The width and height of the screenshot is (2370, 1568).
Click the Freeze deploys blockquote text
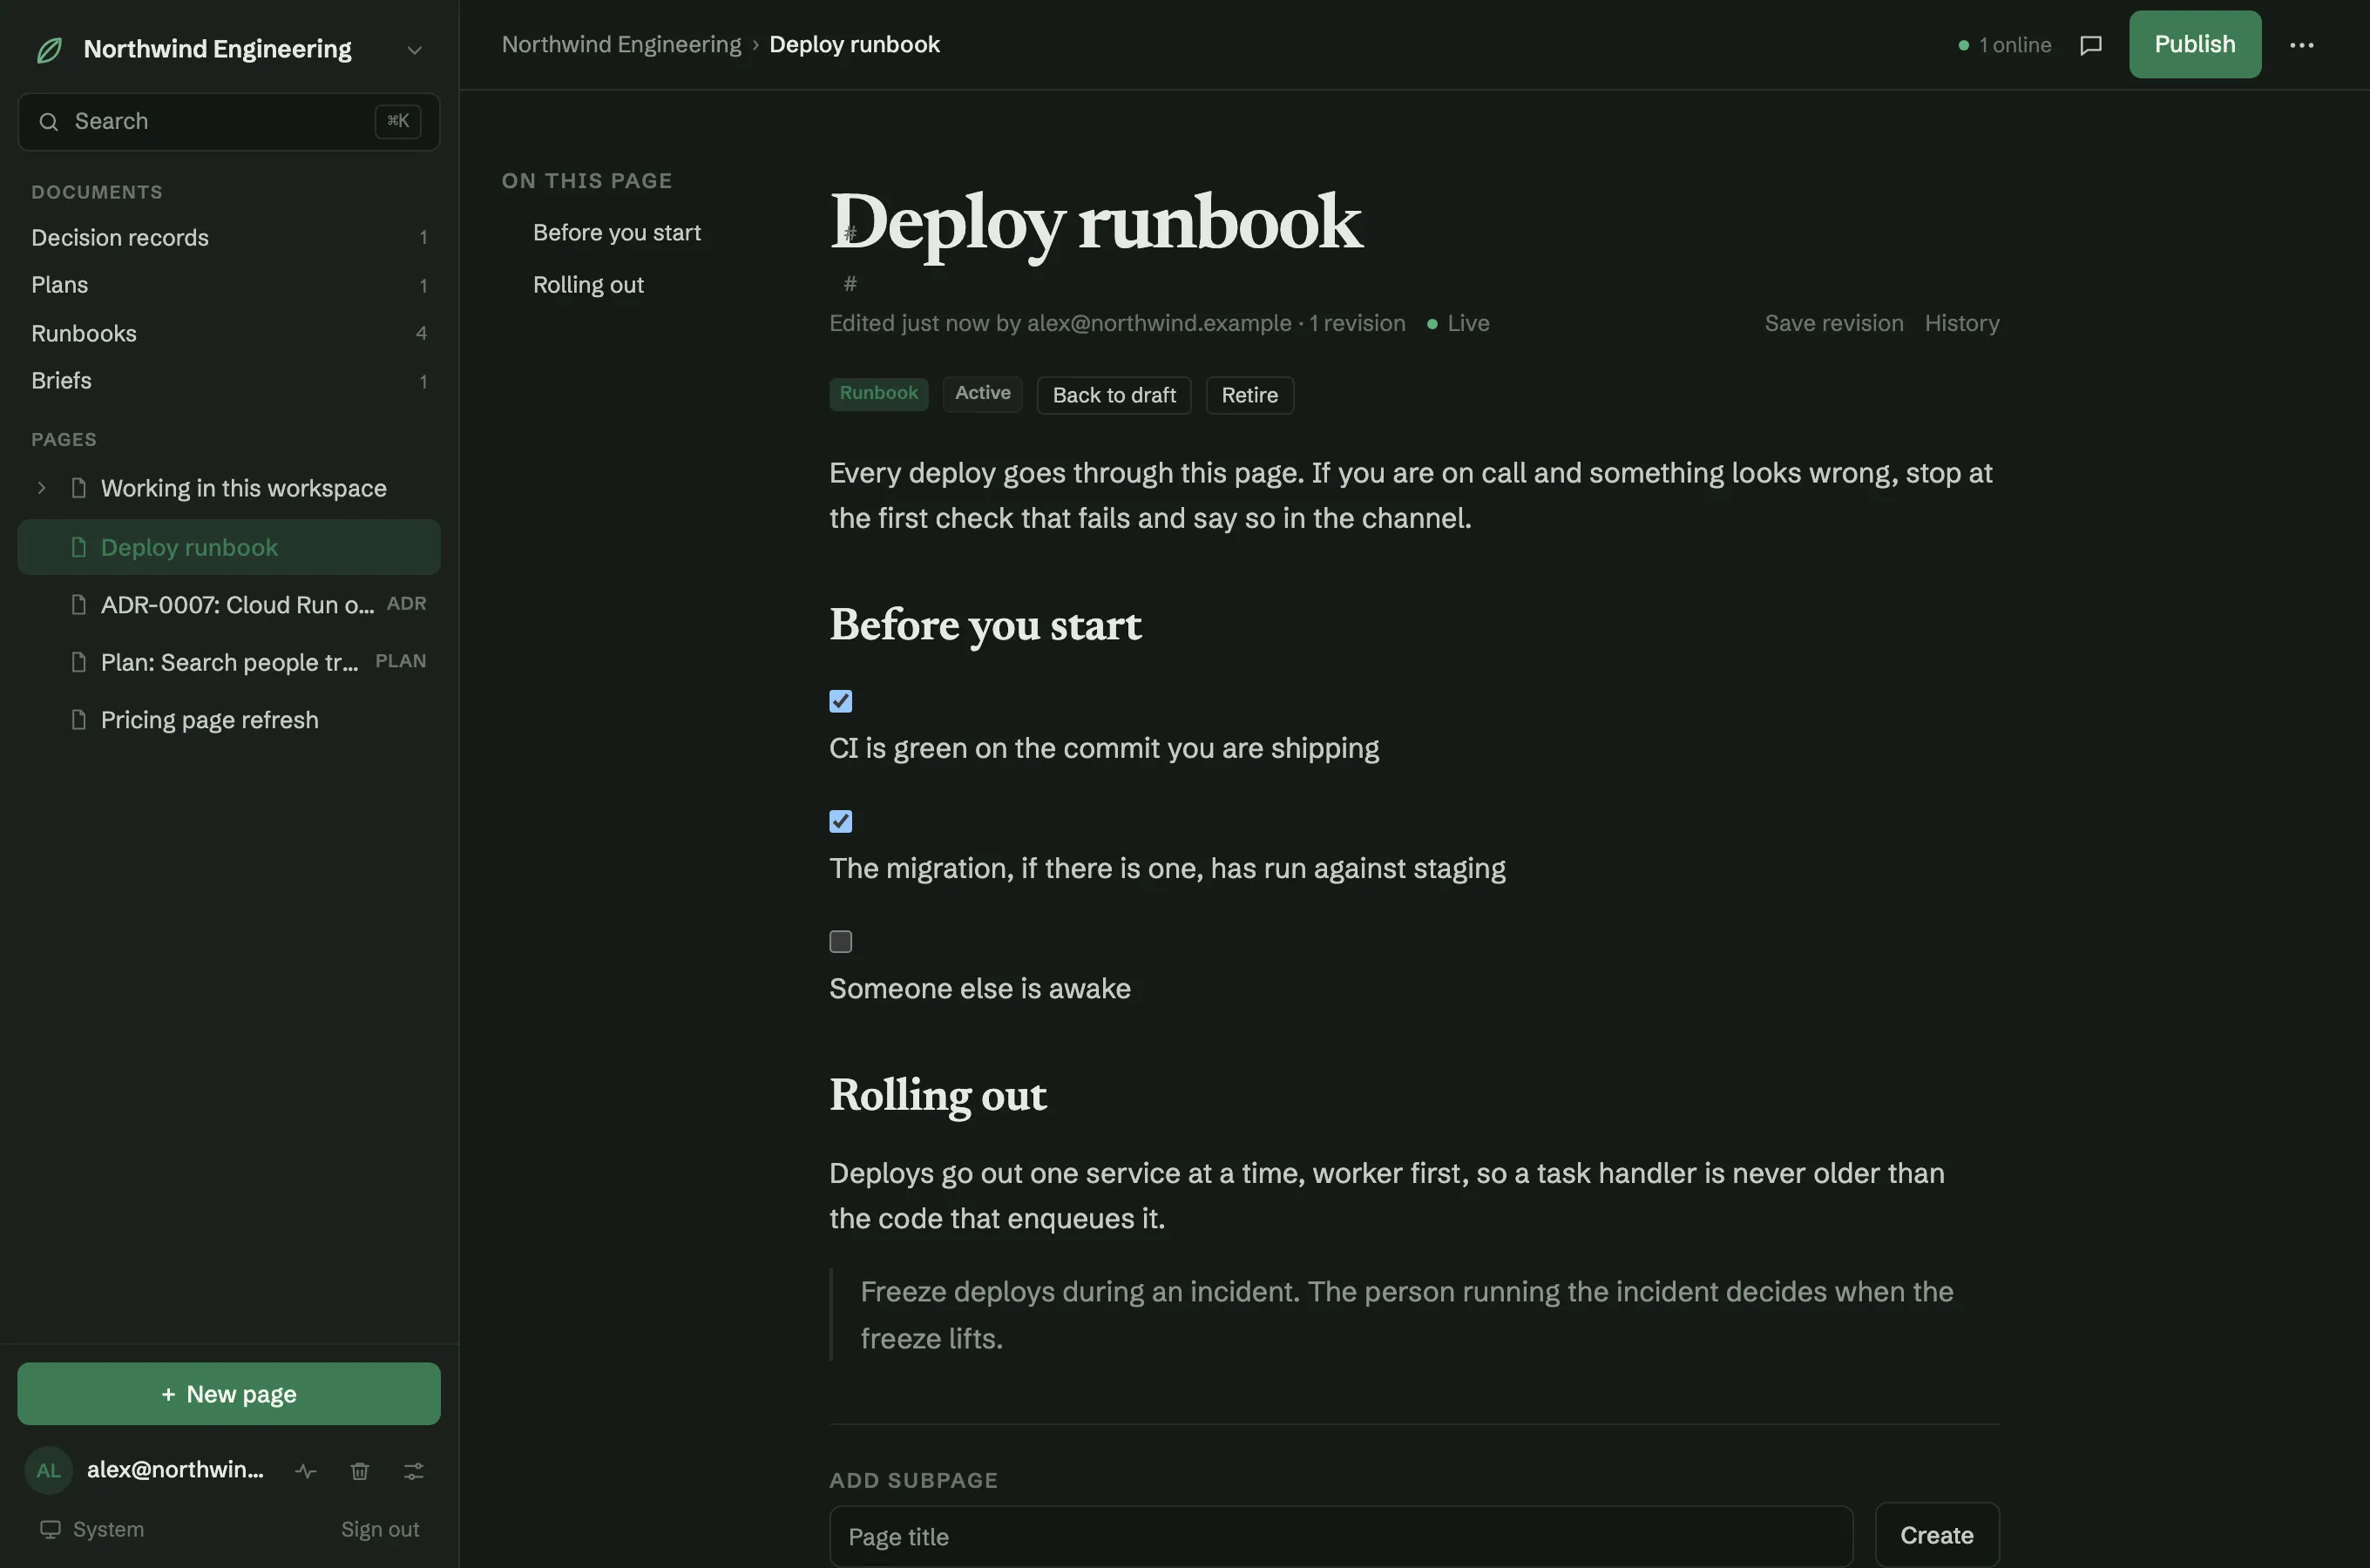tap(1406, 1315)
